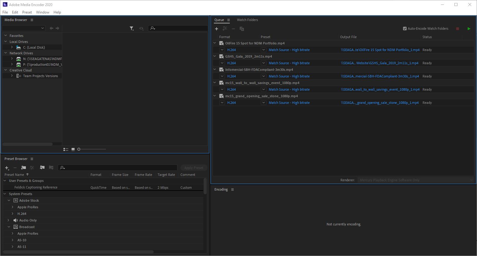Collapse the OilFire 15 Spot queue item

tap(215, 43)
